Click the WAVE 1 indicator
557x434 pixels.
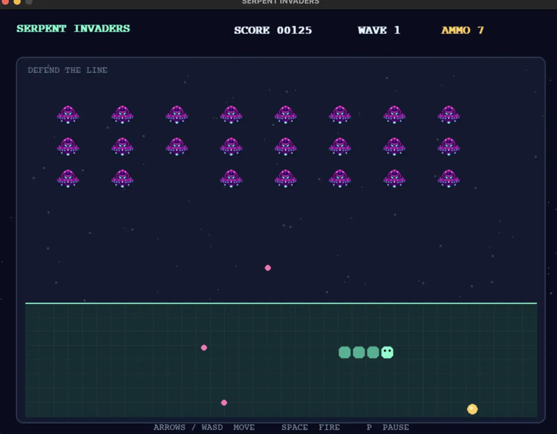[x=379, y=30]
